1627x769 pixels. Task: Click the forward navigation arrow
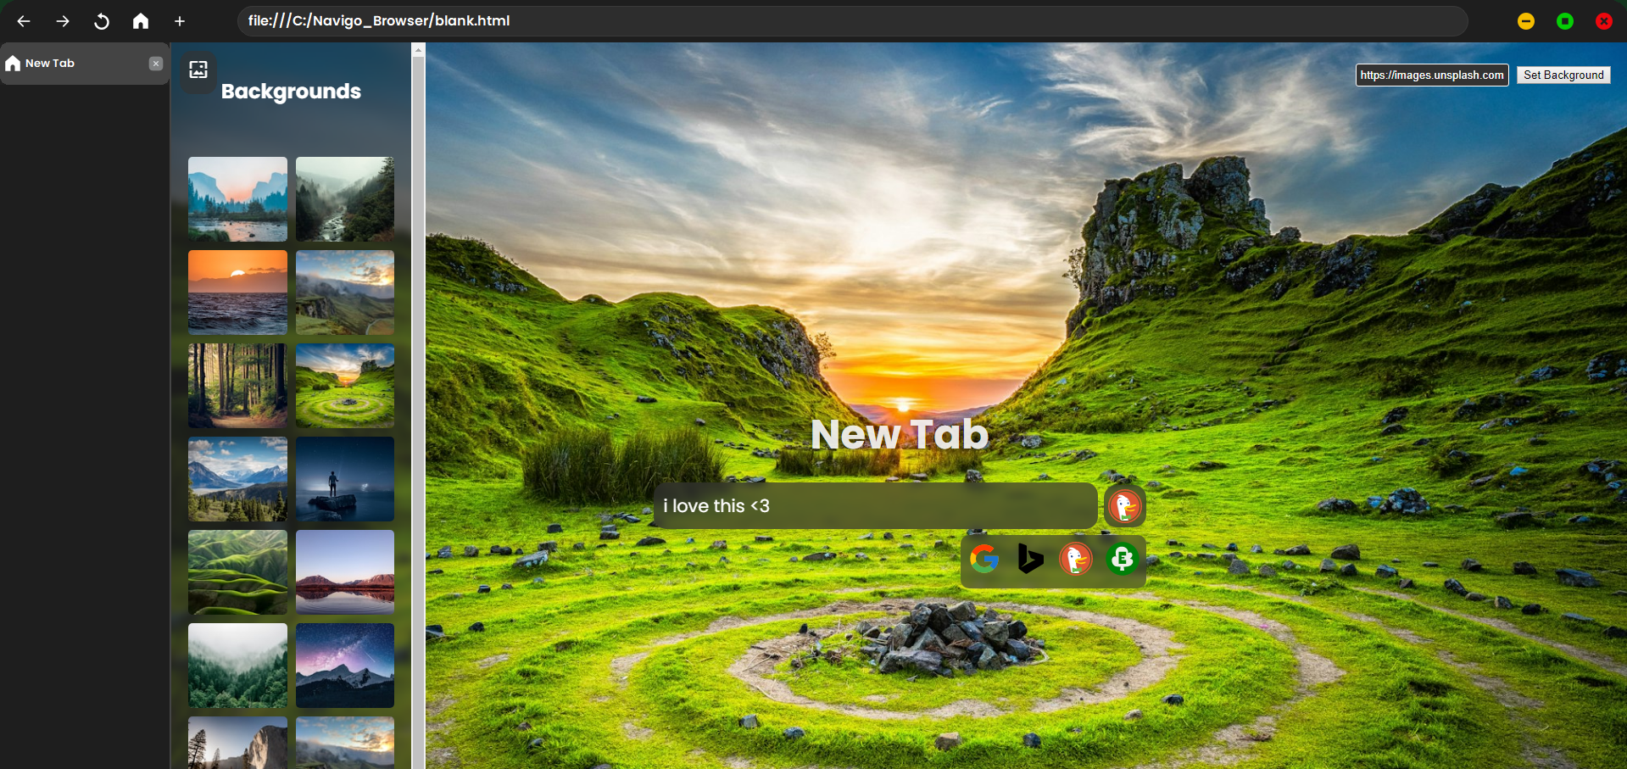click(63, 21)
